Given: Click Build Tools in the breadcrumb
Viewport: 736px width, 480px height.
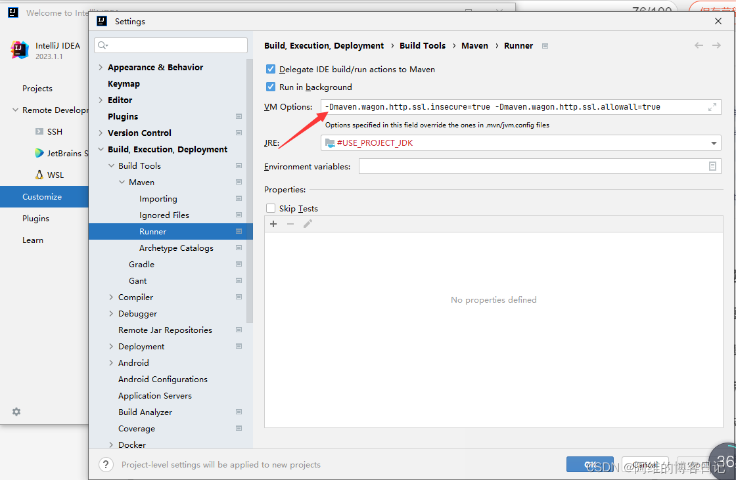Looking at the screenshot, I should pyautogui.click(x=423, y=45).
